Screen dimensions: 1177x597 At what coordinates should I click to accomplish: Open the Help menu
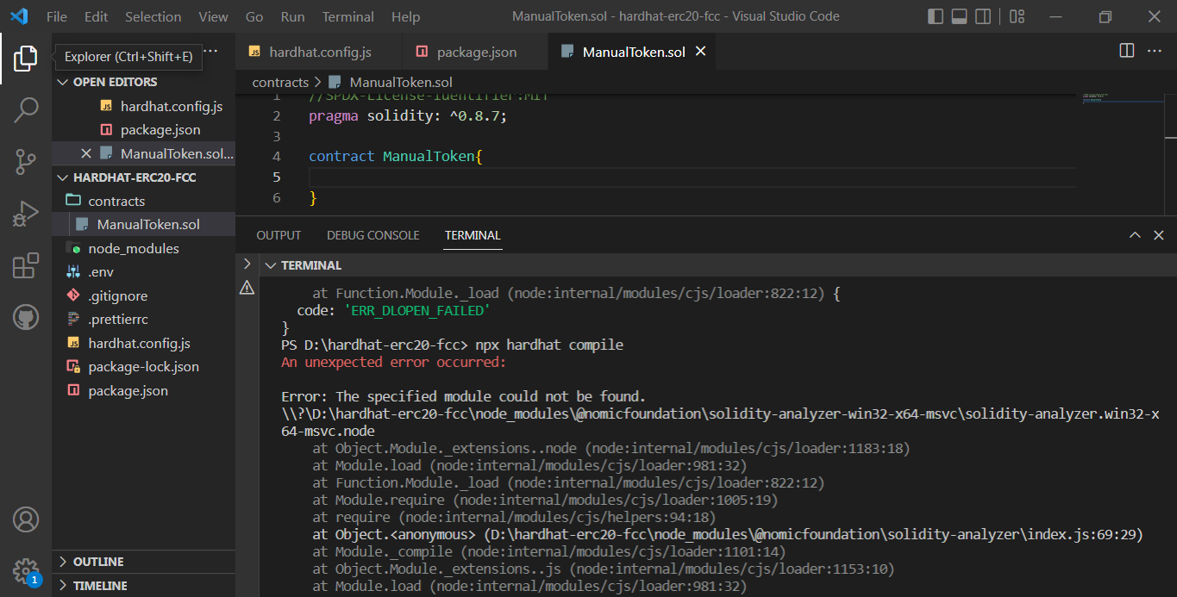click(405, 16)
